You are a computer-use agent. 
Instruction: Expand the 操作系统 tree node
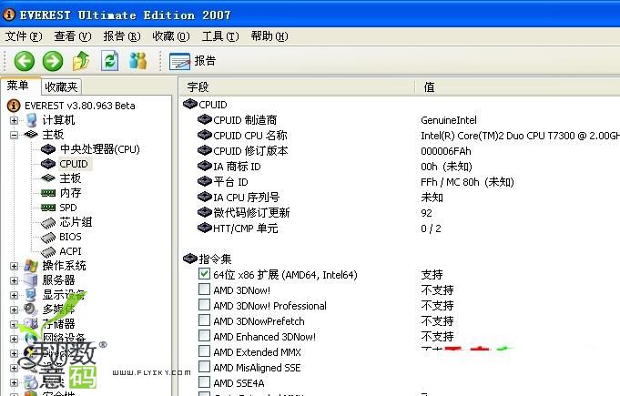[x=14, y=266]
